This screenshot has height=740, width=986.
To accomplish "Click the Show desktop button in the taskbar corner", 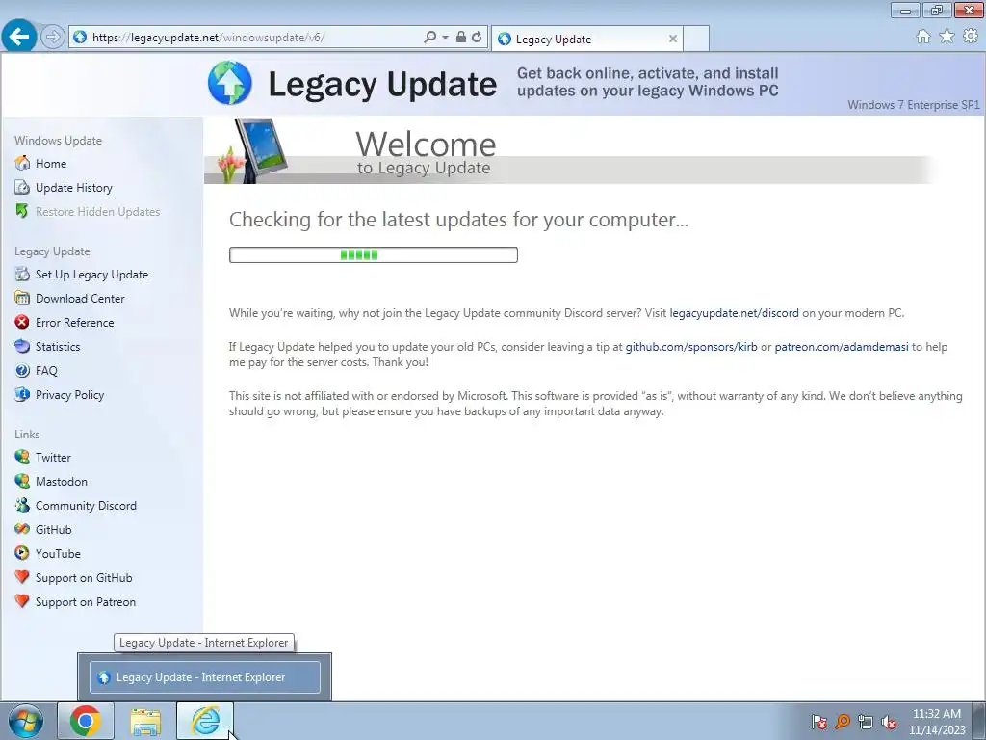I will tap(979, 721).
